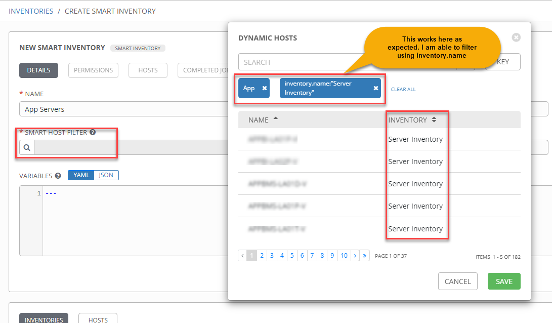The image size is (552, 323).
Task: Click the Inventory column header text
Action: tap(408, 120)
